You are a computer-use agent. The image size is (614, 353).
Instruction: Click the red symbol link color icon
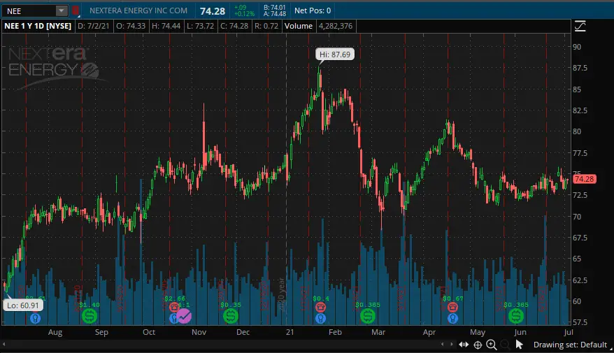pyautogui.click(x=76, y=10)
